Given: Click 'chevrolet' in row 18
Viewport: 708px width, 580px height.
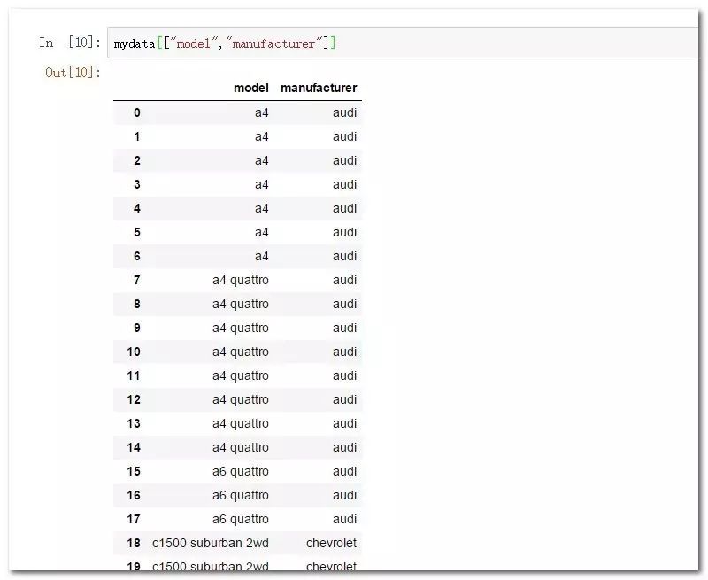Looking at the screenshot, I should coord(331,543).
